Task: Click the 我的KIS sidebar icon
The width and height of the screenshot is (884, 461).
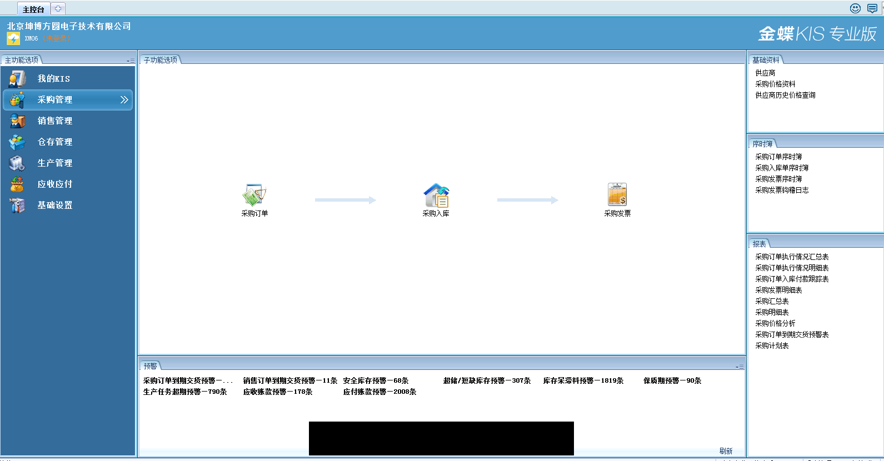Action: pyautogui.click(x=17, y=79)
